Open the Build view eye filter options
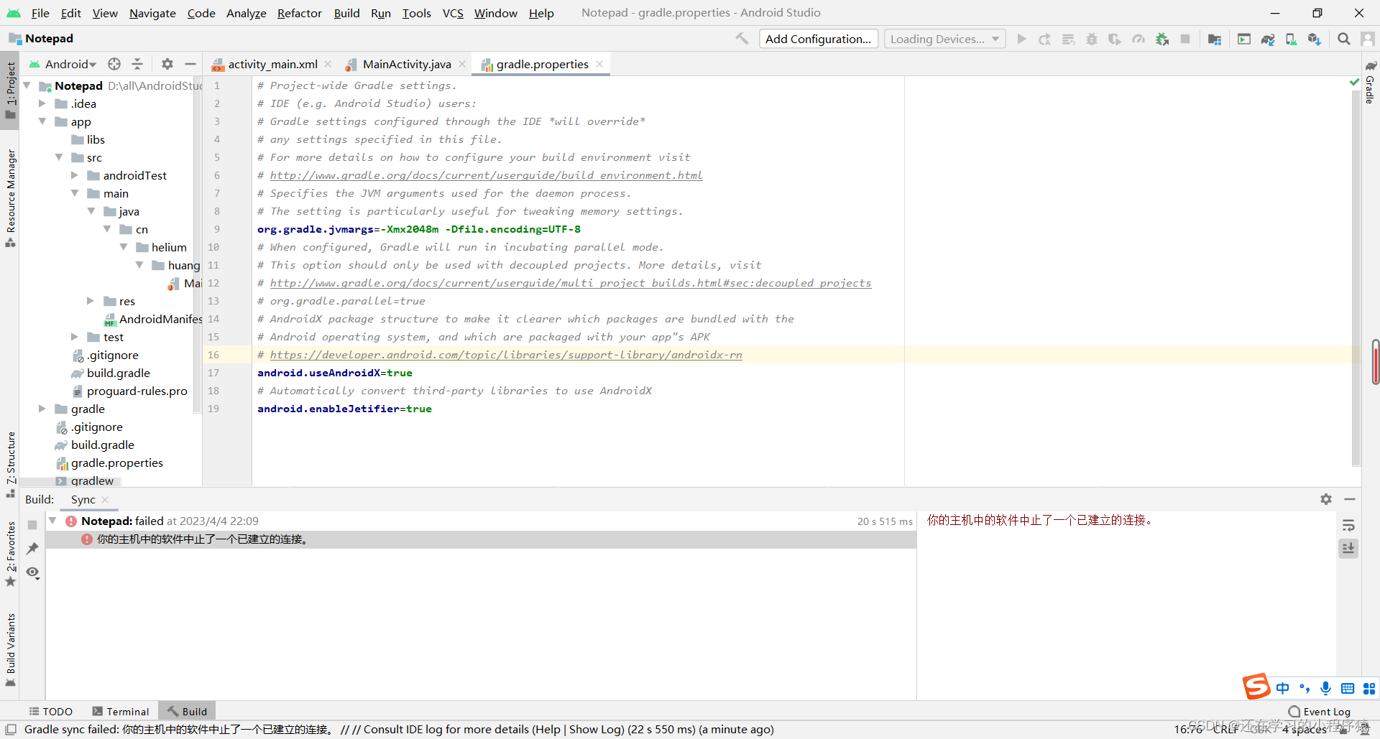1380x739 pixels. coord(32,573)
